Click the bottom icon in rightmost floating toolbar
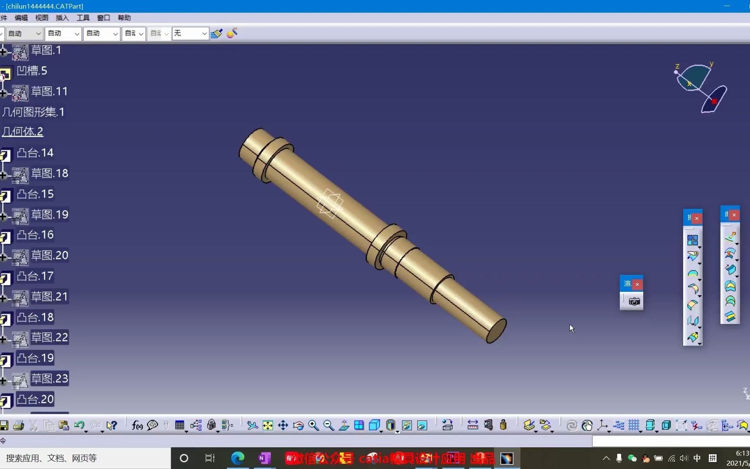 [730, 317]
